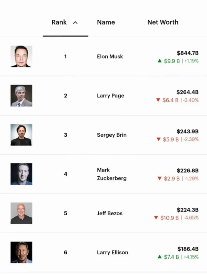The width and height of the screenshot is (207, 274).
Task: Open the rank 4 profile photo
Action: [21, 174]
